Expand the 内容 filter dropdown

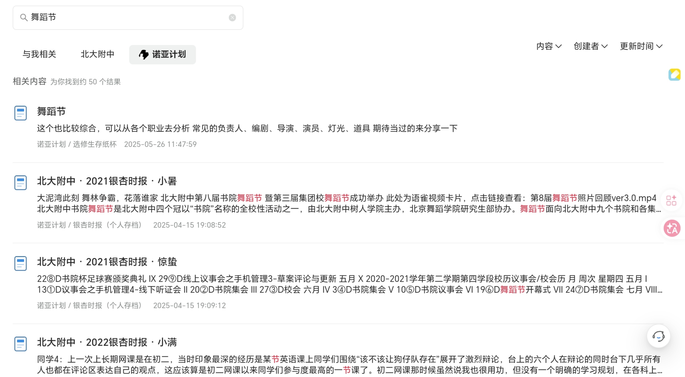click(549, 46)
